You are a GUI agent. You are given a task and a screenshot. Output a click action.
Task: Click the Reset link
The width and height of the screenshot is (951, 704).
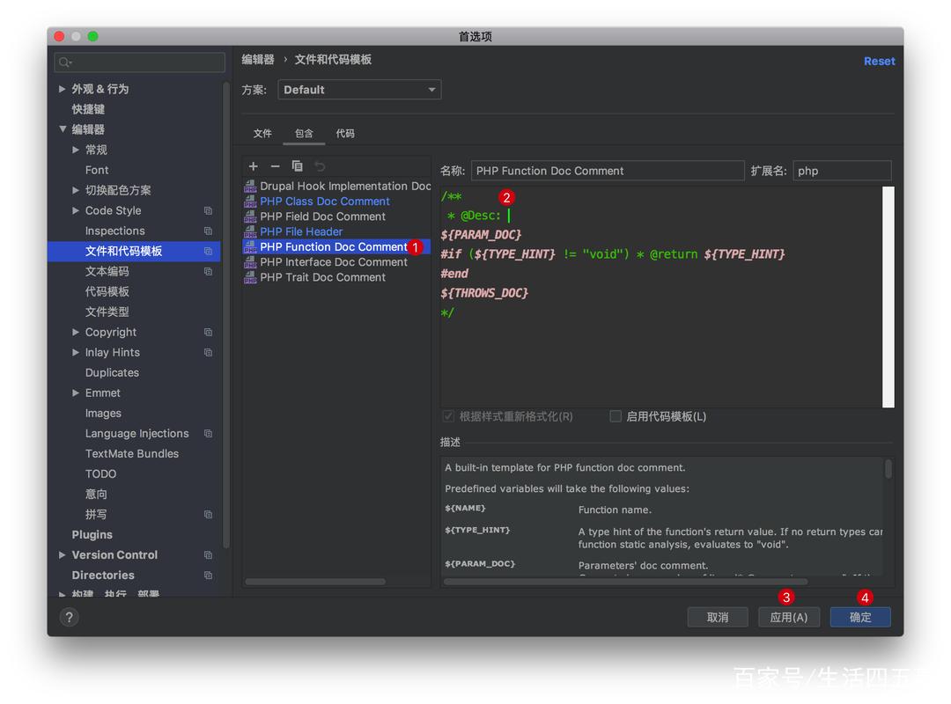[x=879, y=62]
